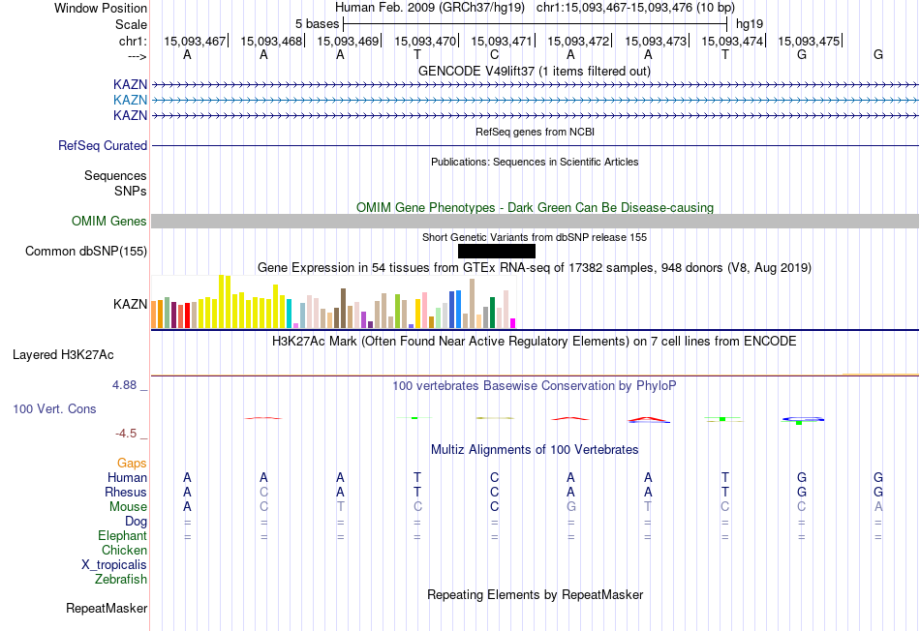This screenshot has width=920, height=631.
Task: Click the Chicken alignment row label
Action: 124,550
